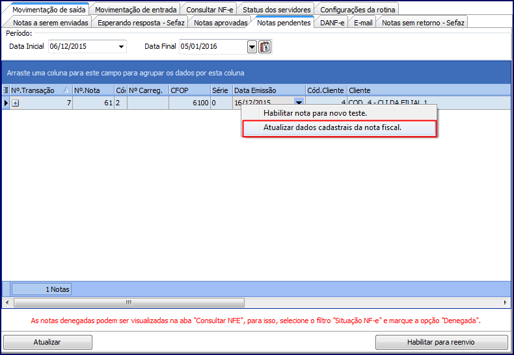Toggle sort arrow on Nº.Transação column

[66, 90]
